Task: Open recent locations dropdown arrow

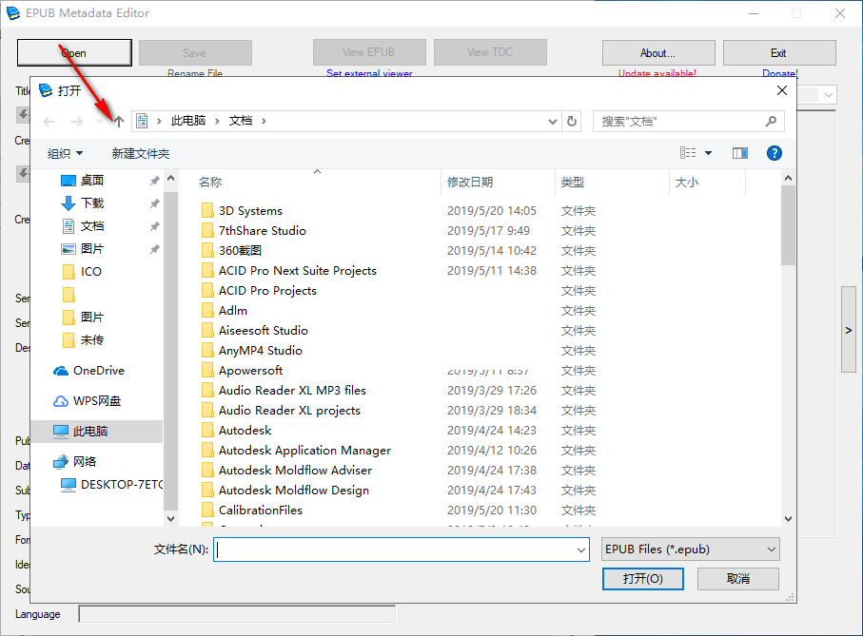Action: pos(99,122)
